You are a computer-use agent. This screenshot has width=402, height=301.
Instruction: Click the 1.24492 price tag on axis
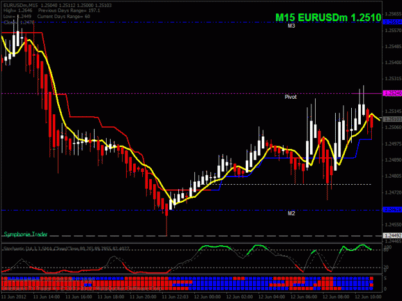pos(392,236)
